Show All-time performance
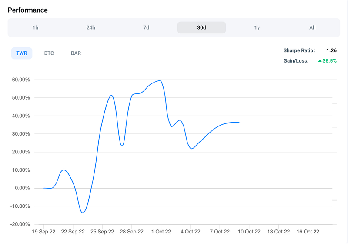The width and height of the screenshot is (348, 246). [312, 27]
